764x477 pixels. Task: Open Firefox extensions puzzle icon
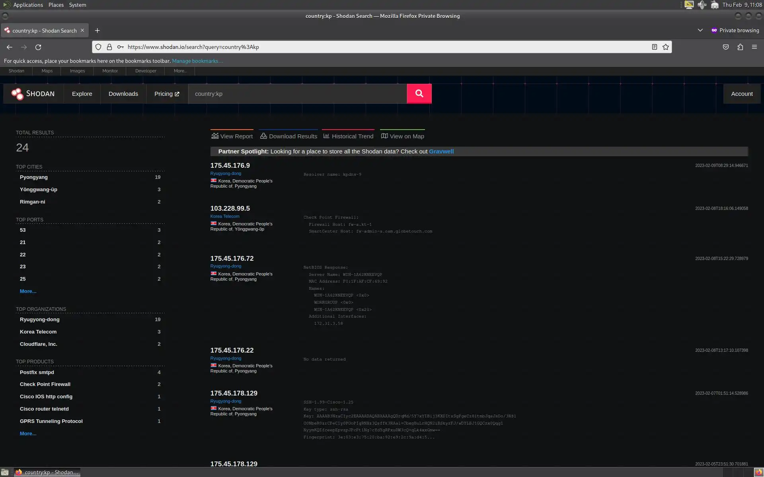coord(740,47)
